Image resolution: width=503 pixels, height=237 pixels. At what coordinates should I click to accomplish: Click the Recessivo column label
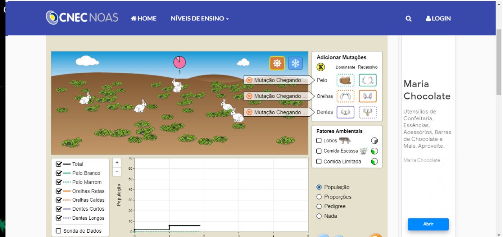[368, 67]
